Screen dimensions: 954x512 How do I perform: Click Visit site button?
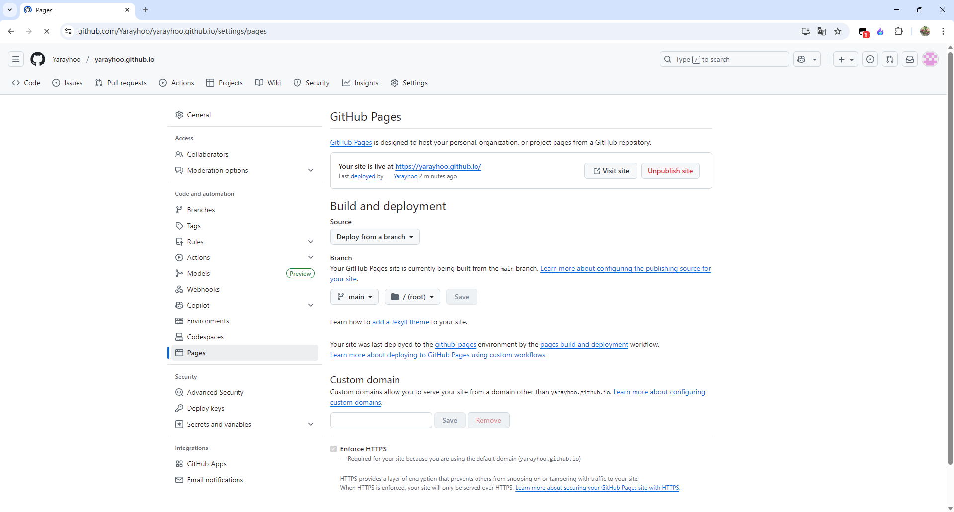611,171
